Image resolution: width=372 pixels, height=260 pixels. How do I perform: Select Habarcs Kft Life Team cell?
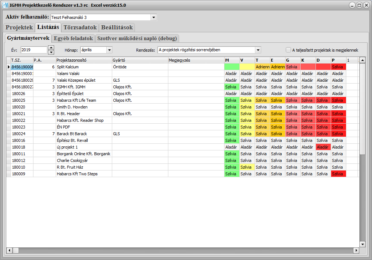[x=84, y=100]
